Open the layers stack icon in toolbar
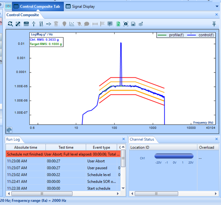Viewport: 221px width, 205px height. tap(141, 24)
